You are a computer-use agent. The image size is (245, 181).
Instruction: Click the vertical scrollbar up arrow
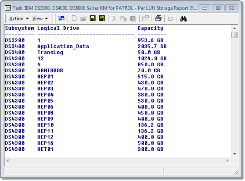pyautogui.click(x=234, y=28)
